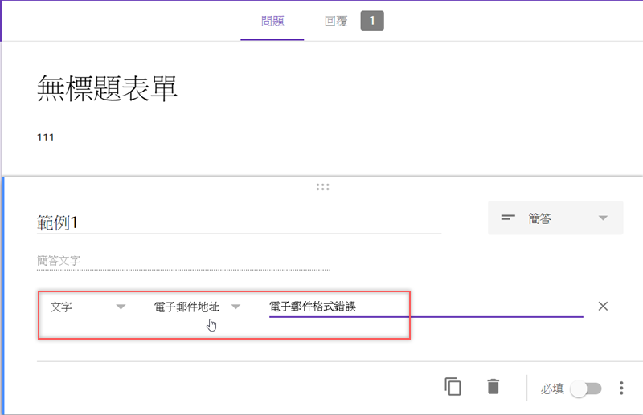Open the 文字 validation type dropdown
Viewport: 643px width, 415px height.
[x=88, y=307]
